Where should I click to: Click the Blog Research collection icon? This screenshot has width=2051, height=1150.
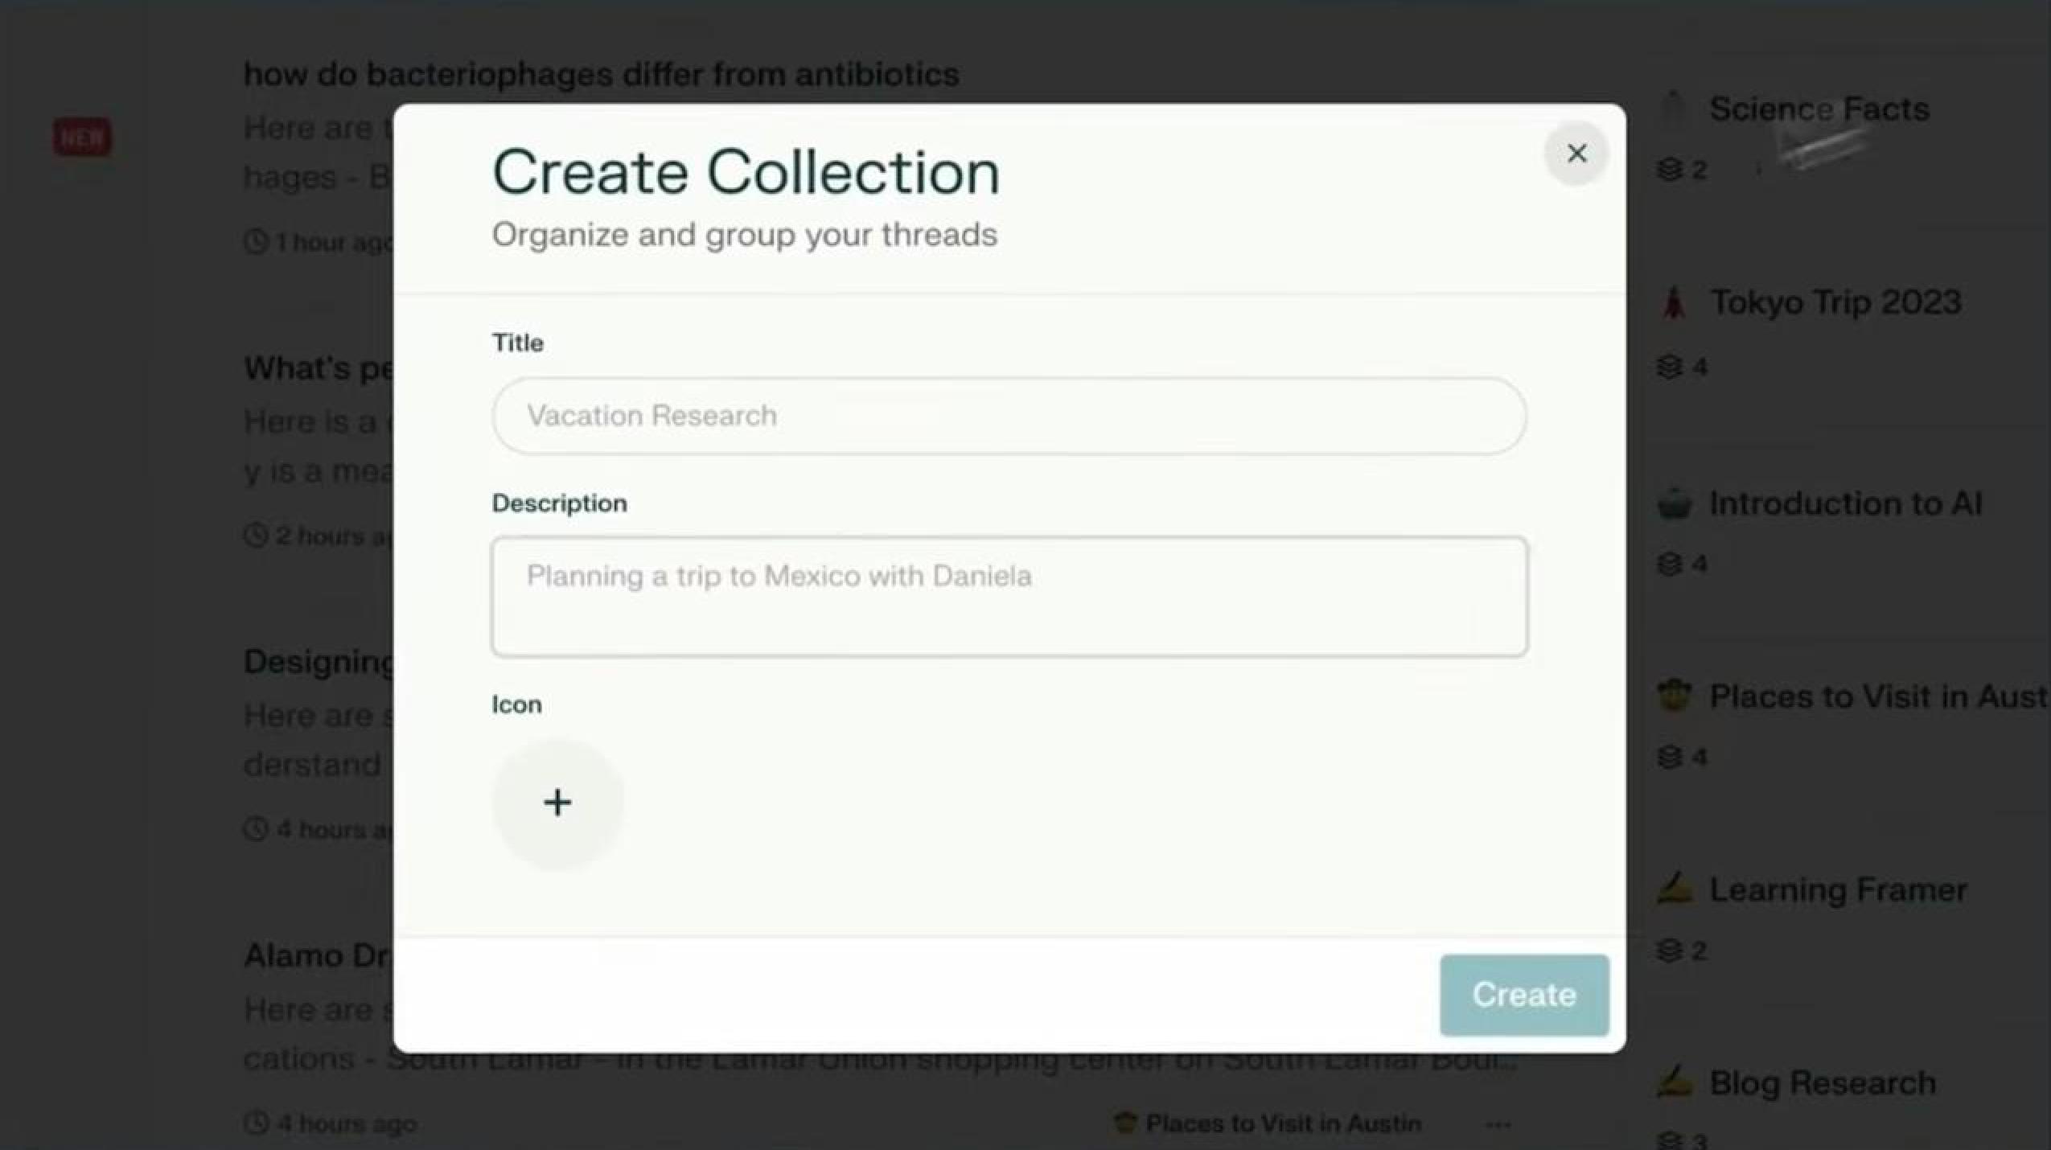click(1676, 1081)
